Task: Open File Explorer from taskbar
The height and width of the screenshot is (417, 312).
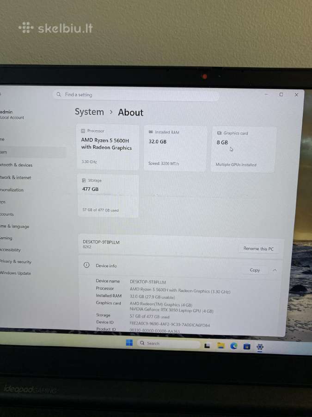Action: point(220,346)
